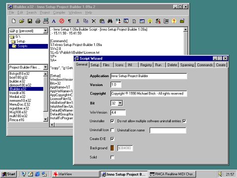
Task: Select Rmca.e16 in the file list
Action: pyautogui.click(x=17, y=120)
